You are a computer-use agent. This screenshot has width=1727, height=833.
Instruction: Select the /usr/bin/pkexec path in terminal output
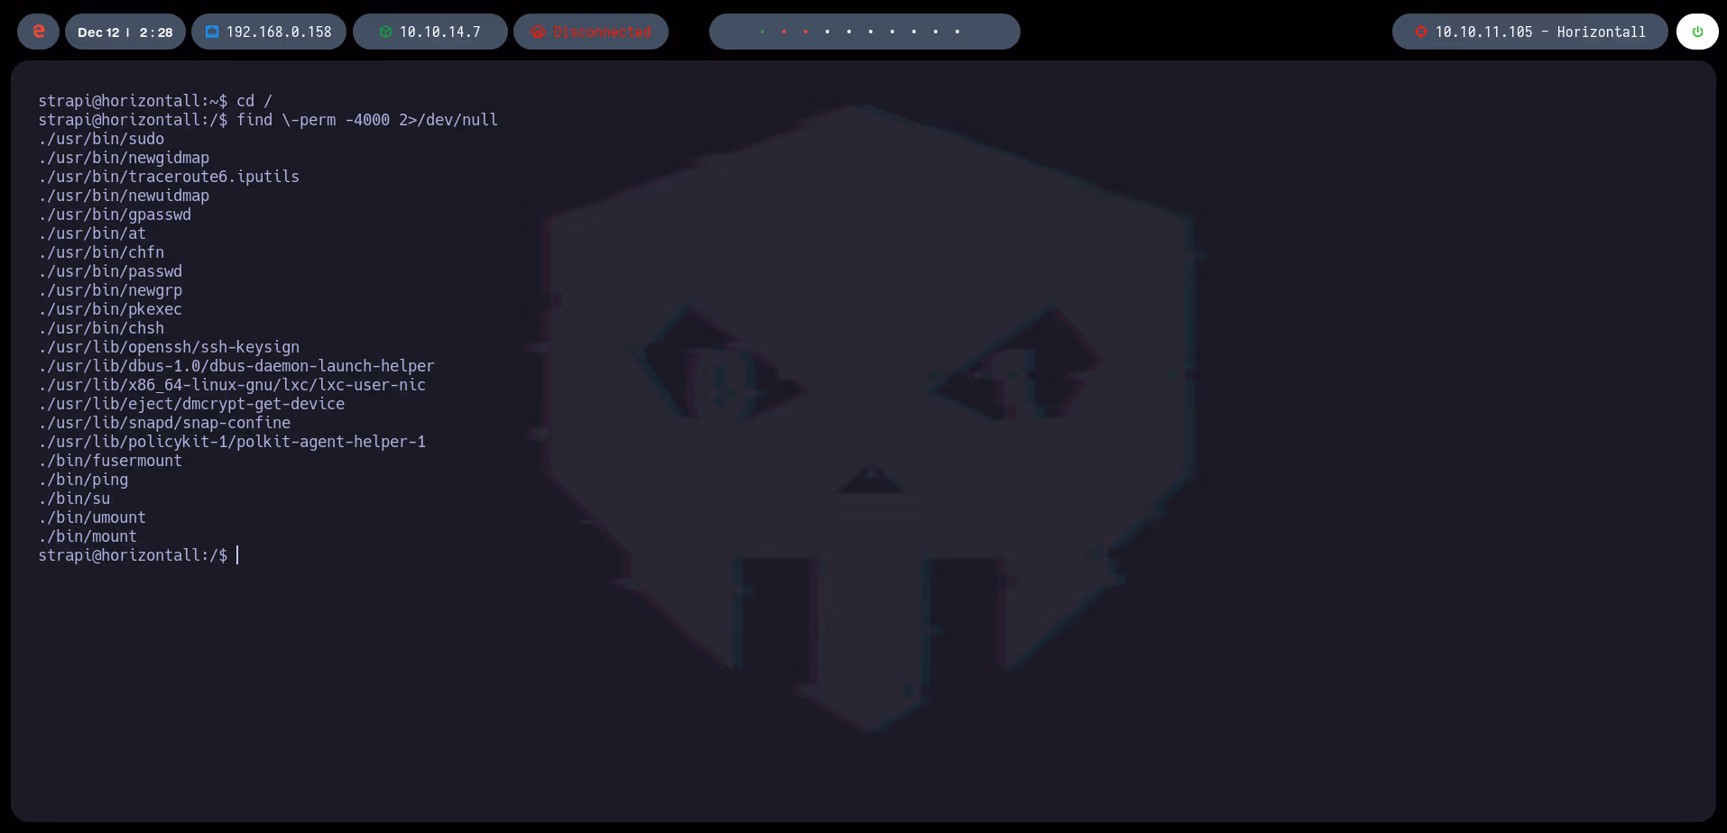click(110, 309)
